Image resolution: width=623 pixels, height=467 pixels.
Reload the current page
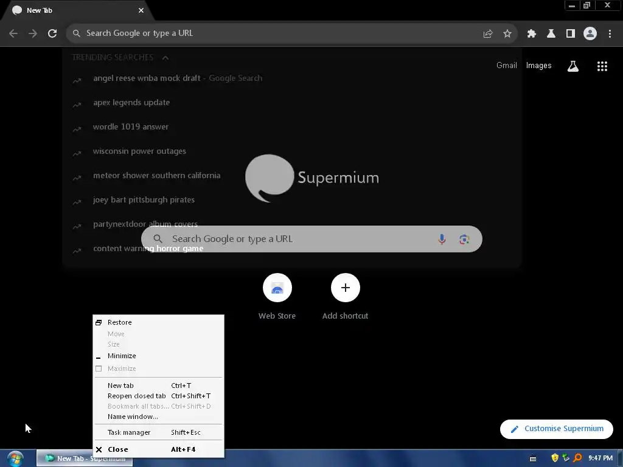(x=52, y=33)
